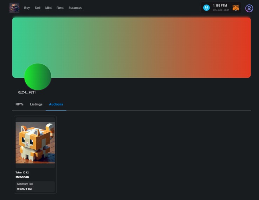The height and width of the screenshot is (200, 259).
Task: Click the green profile avatar circle
Action: pos(38,77)
